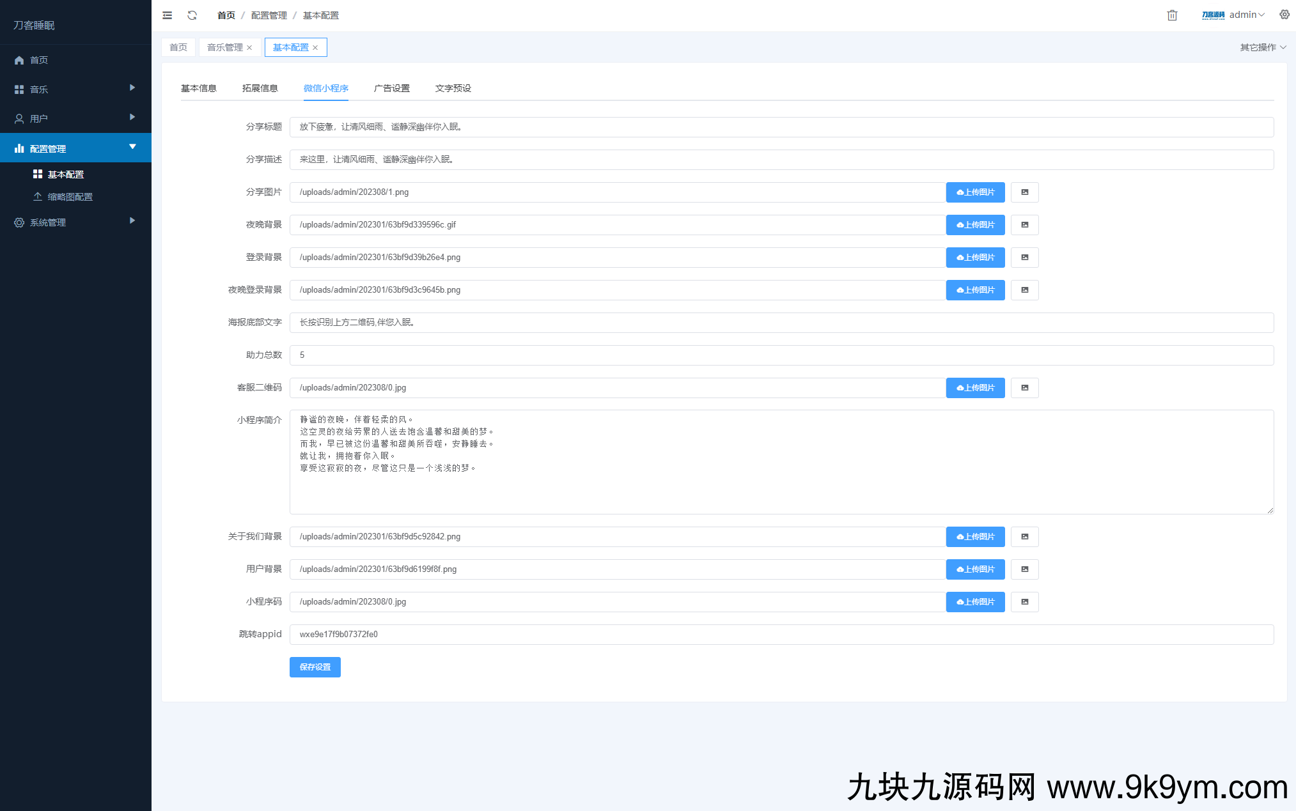
Task: Preview the 客服二维码 image with the picture icon
Action: tap(1024, 387)
